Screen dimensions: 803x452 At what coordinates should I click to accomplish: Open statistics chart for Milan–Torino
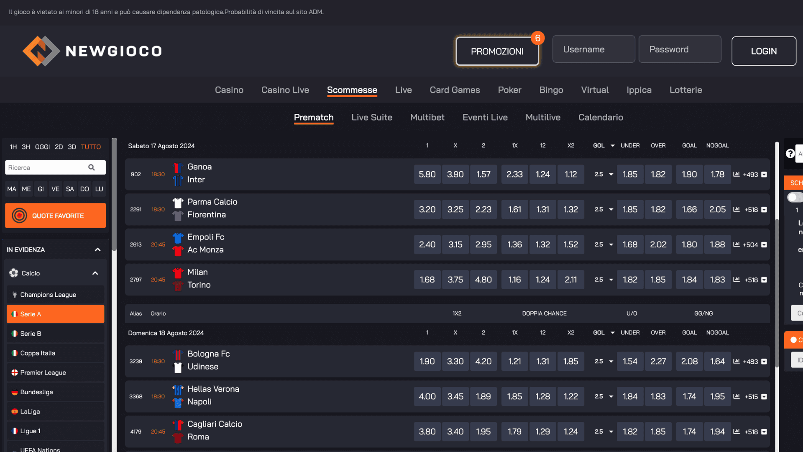click(x=737, y=280)
